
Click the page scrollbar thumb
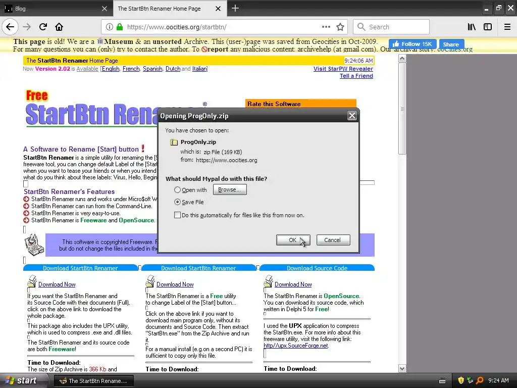(402, 109)
